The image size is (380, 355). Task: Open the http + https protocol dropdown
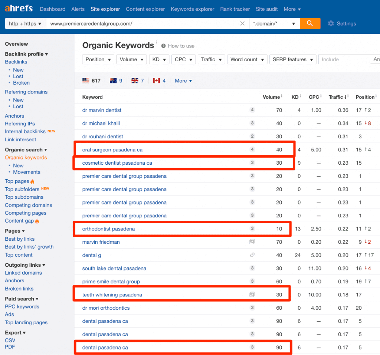tap(25, 23)
